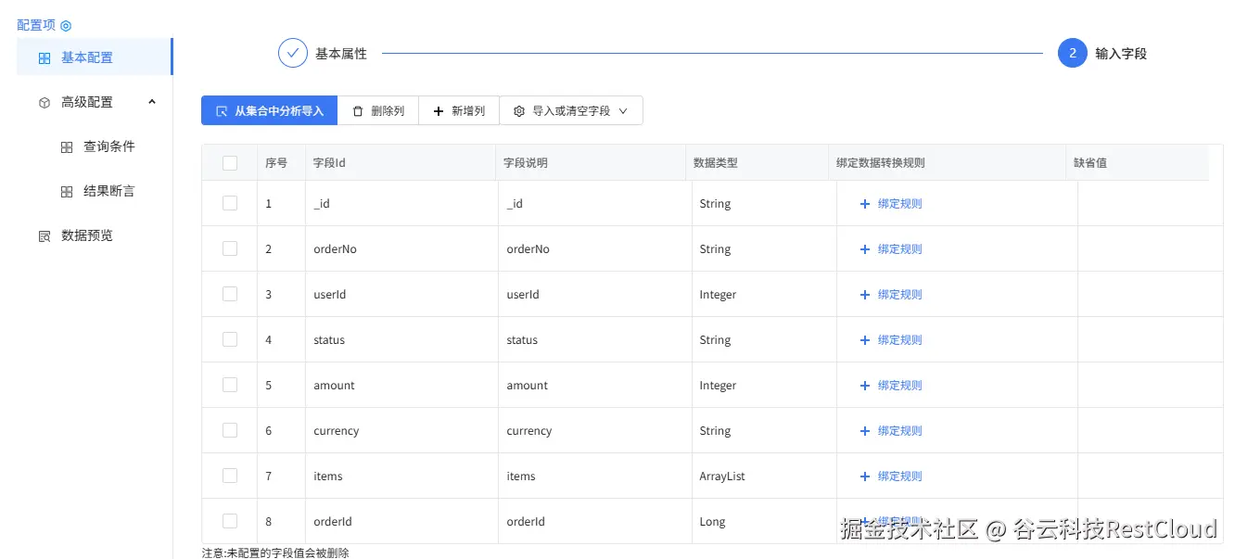Screen dimensions: 1235x559
Task: Tick the status row checkbox
Action: [230, 339]
